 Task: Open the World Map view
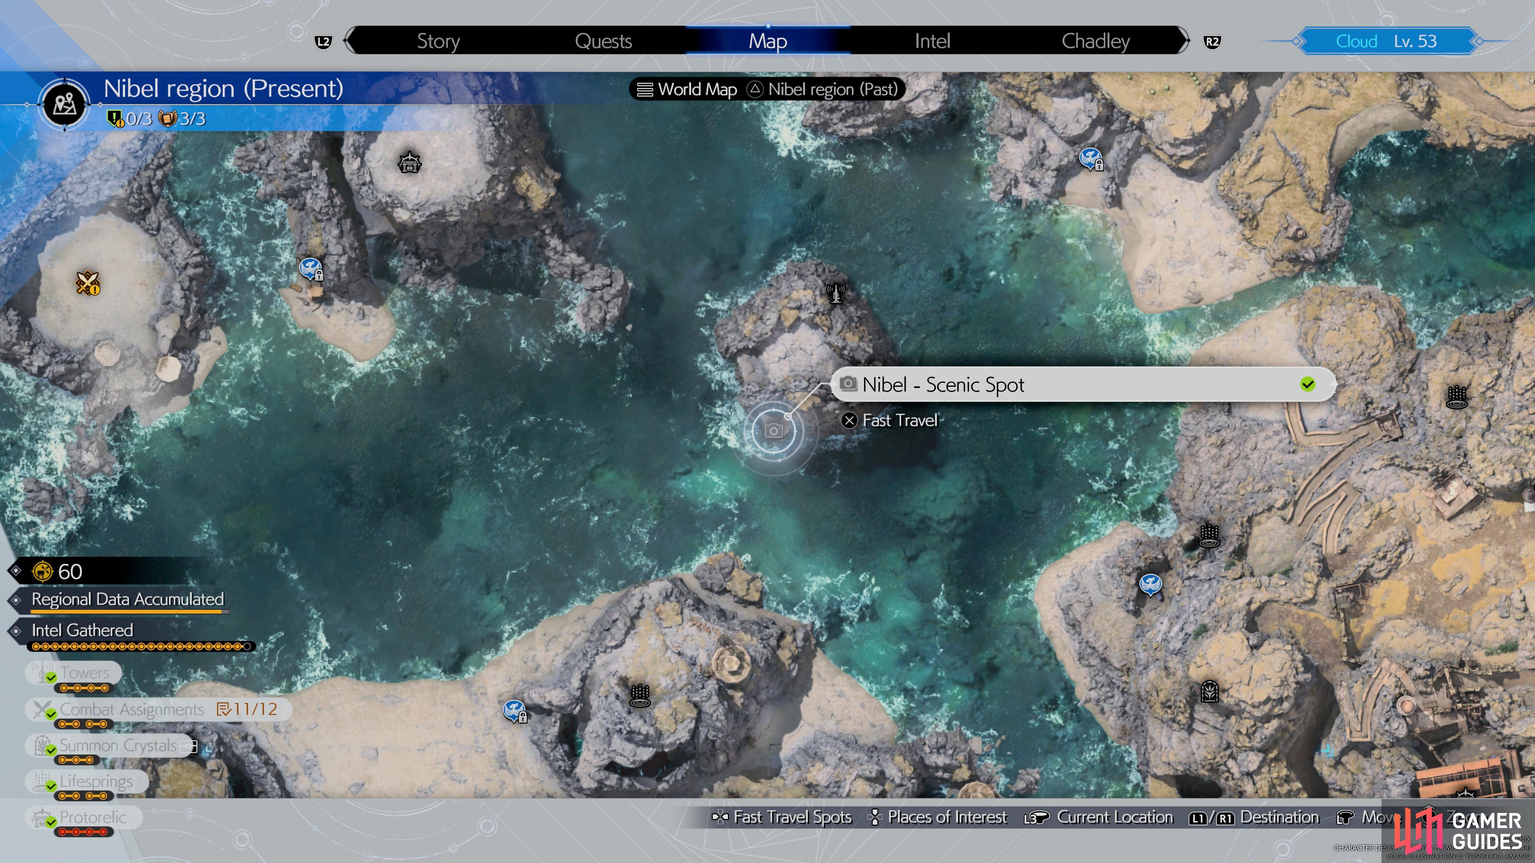[687, 89]
